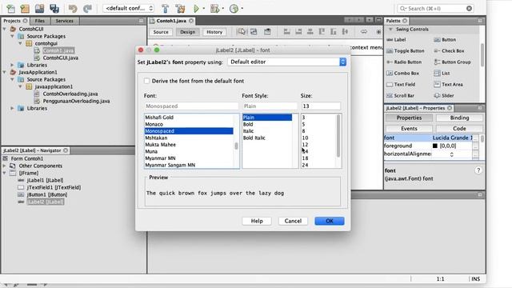Select the Toggle Button component in Palette
The image size is (512, 288).
(x=406, y=51)
